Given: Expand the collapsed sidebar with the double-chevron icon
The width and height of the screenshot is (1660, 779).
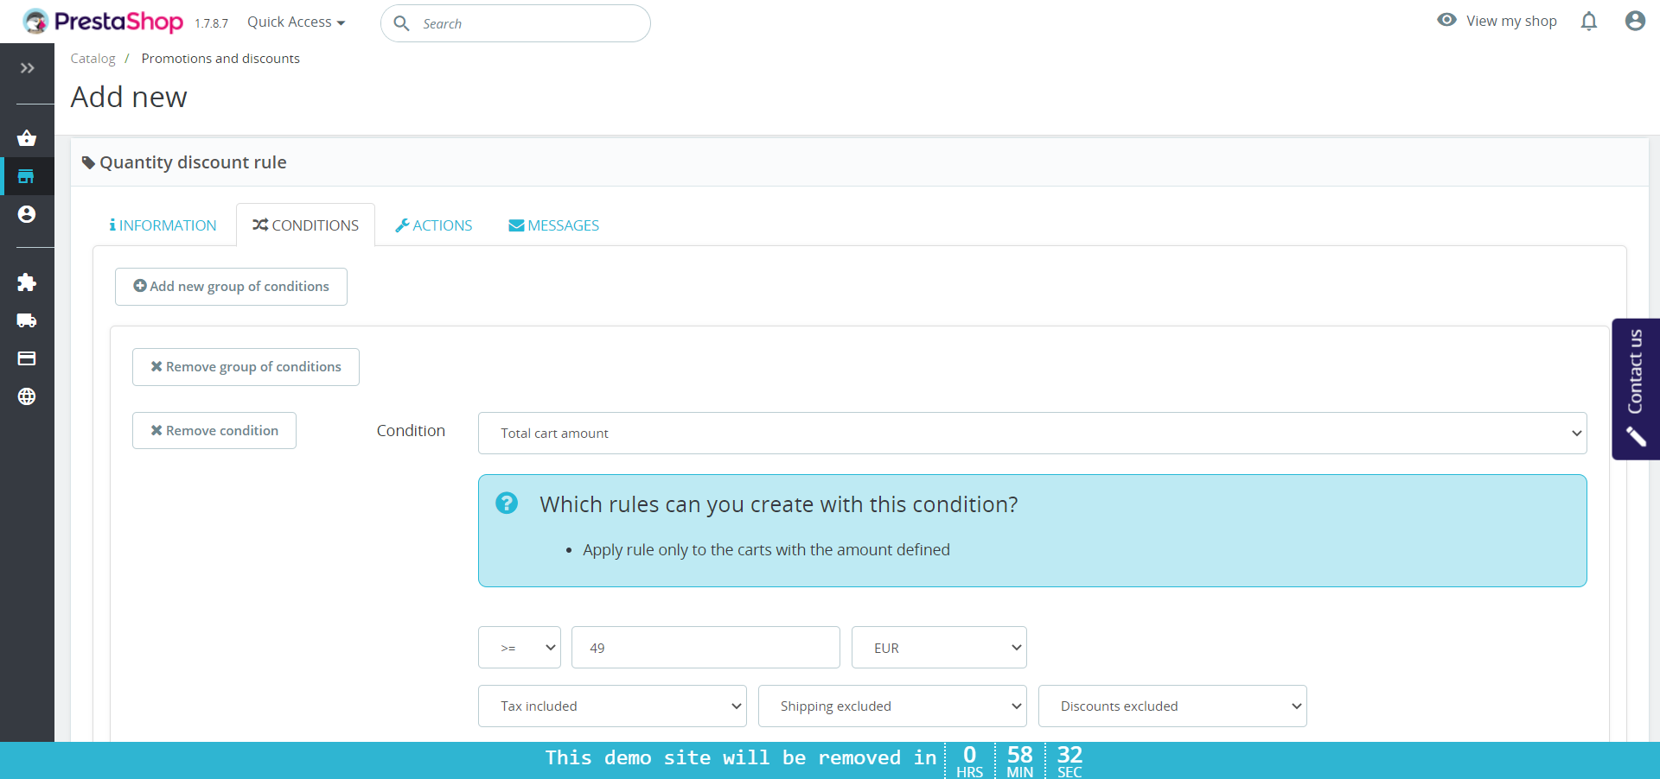Looking at the screenshot, I should pyautogui.click(x=27, y=68).
